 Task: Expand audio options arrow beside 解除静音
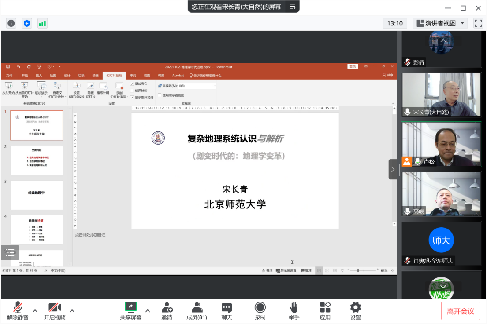35,311
